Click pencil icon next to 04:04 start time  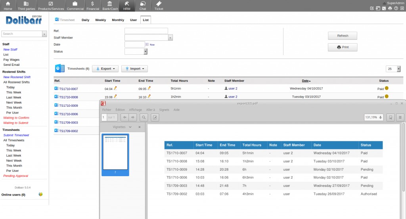(115, 88)
